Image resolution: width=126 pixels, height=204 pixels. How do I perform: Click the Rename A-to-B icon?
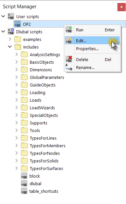(x=69, y=67)
